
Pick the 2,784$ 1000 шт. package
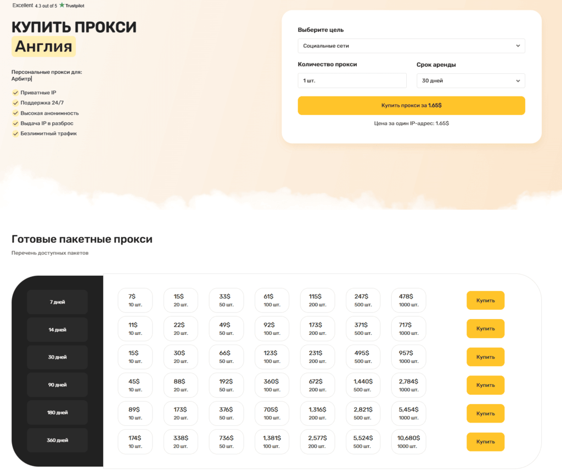(x=408, y=385)
